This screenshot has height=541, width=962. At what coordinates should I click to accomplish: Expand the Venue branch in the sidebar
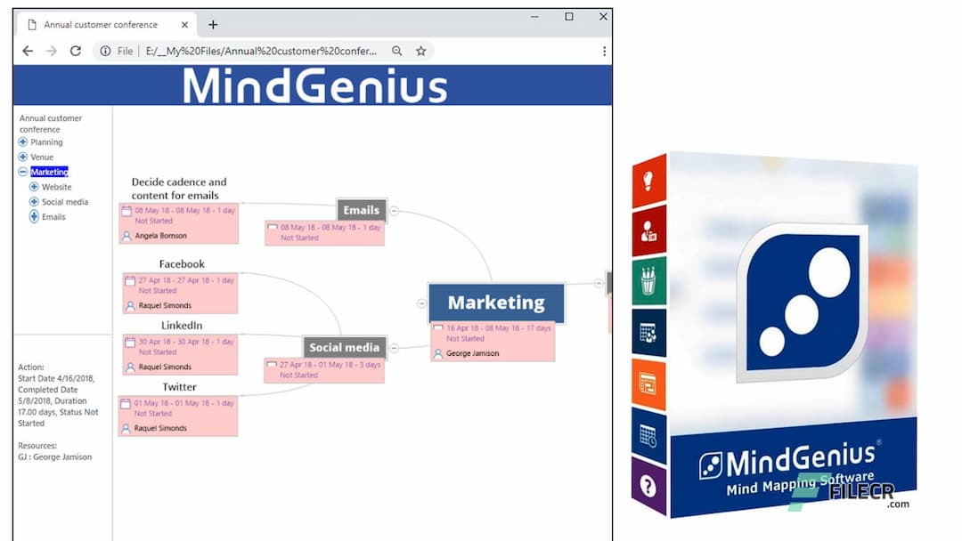(21, 157)
